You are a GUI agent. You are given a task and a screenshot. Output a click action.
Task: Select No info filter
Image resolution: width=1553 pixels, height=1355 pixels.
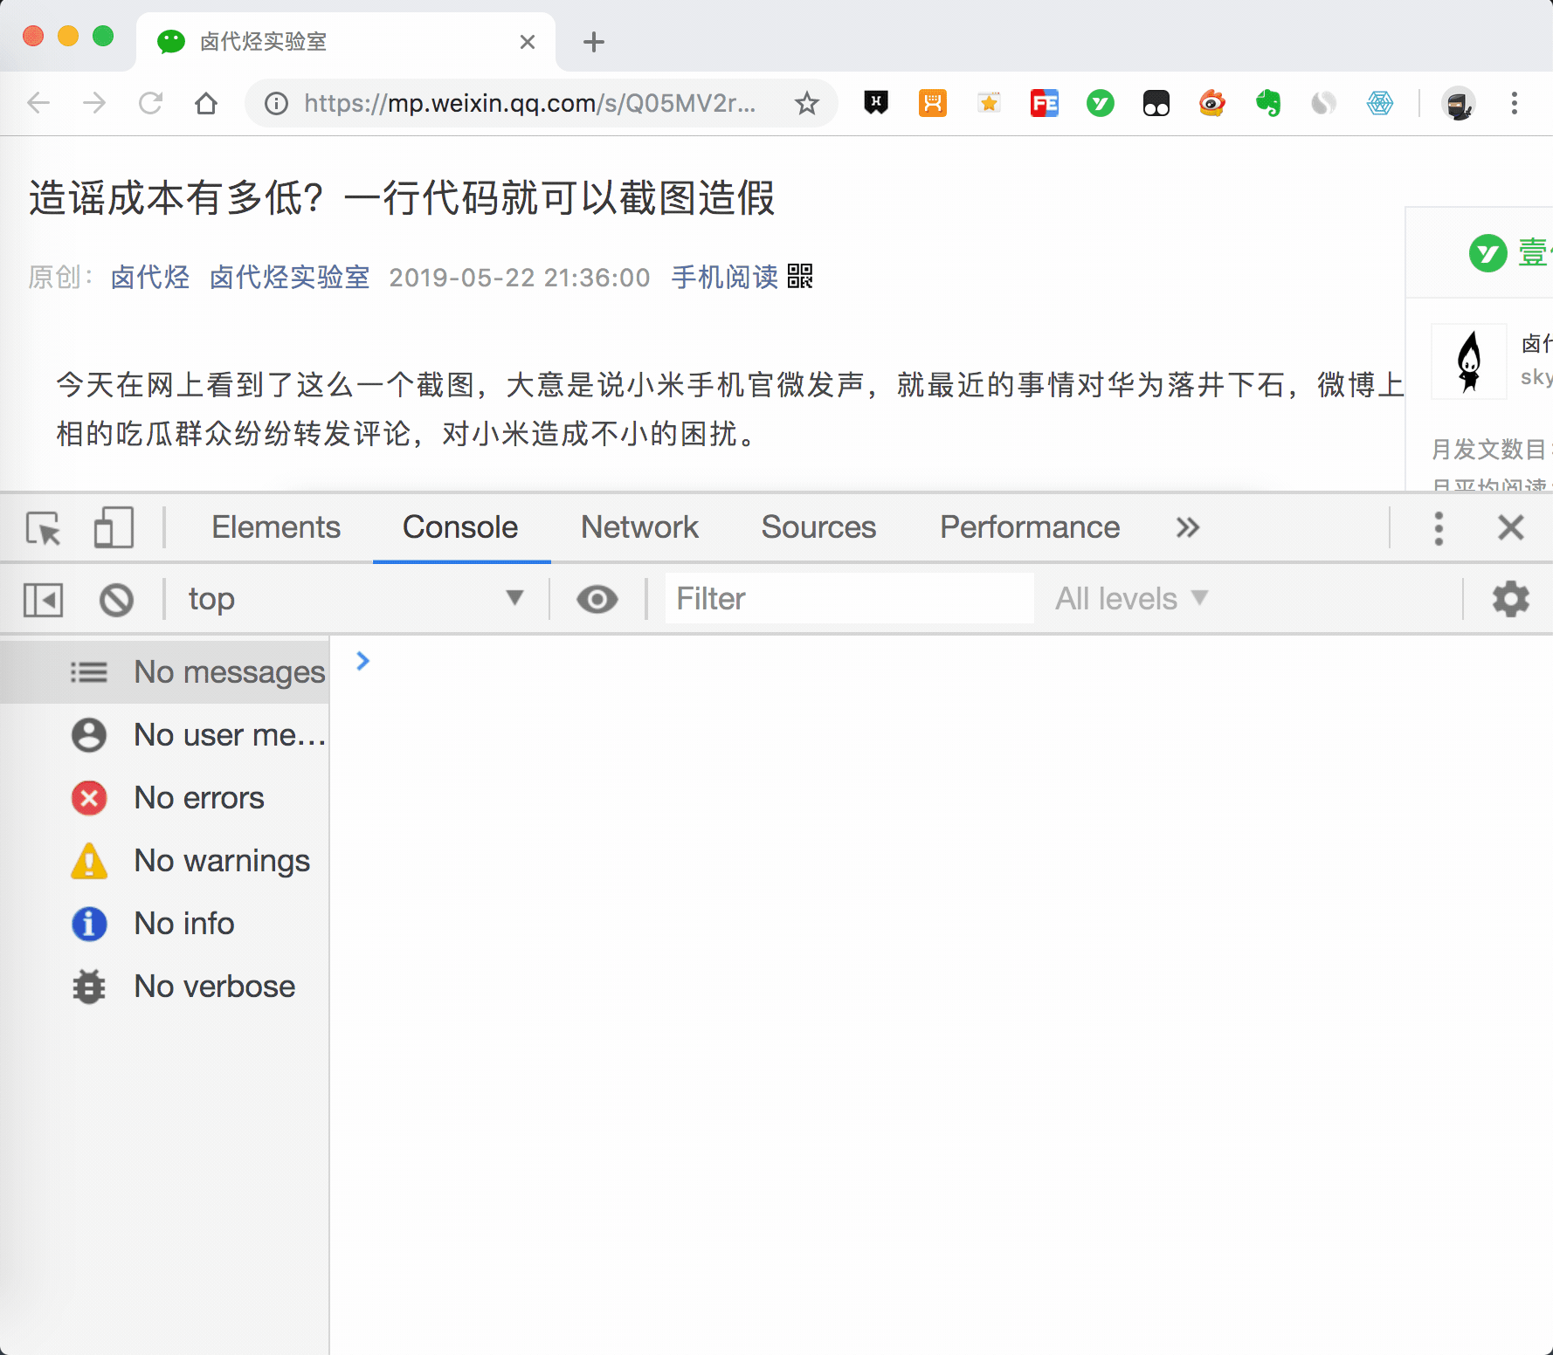pyautogui.click(x=165, y=924)
